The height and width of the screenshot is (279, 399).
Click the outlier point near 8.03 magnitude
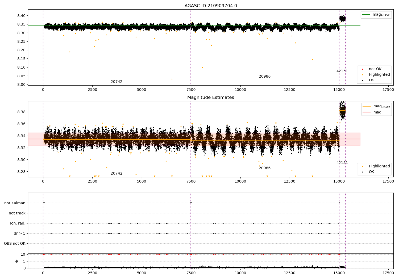[172, 79]
